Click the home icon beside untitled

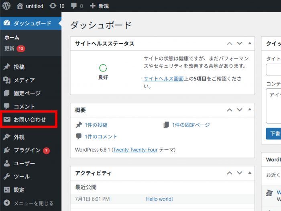pos(20,6)
